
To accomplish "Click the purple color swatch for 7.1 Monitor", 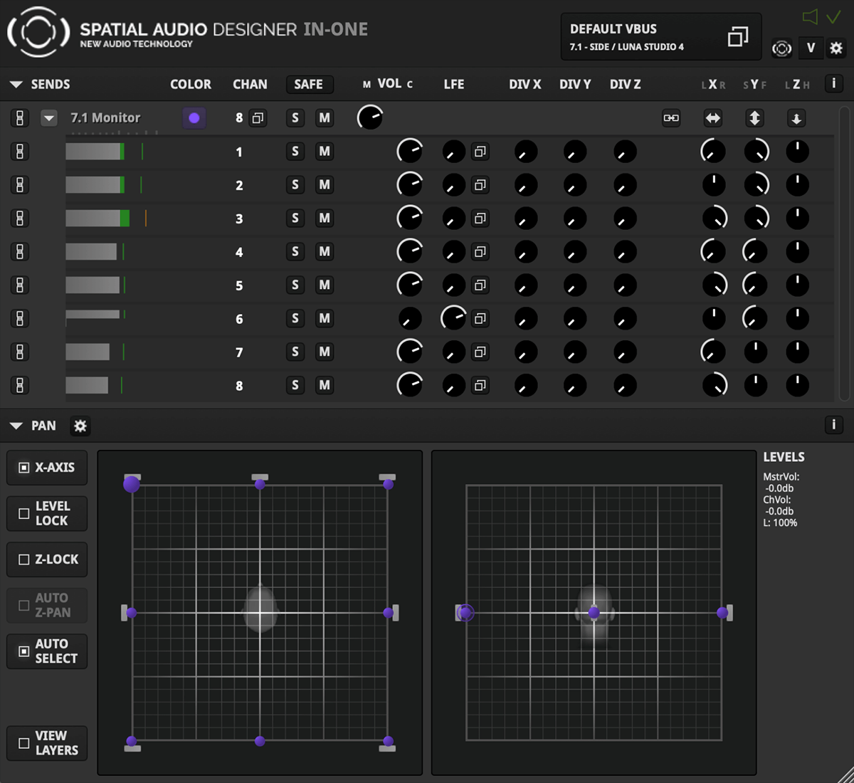I will coord(194,118).
